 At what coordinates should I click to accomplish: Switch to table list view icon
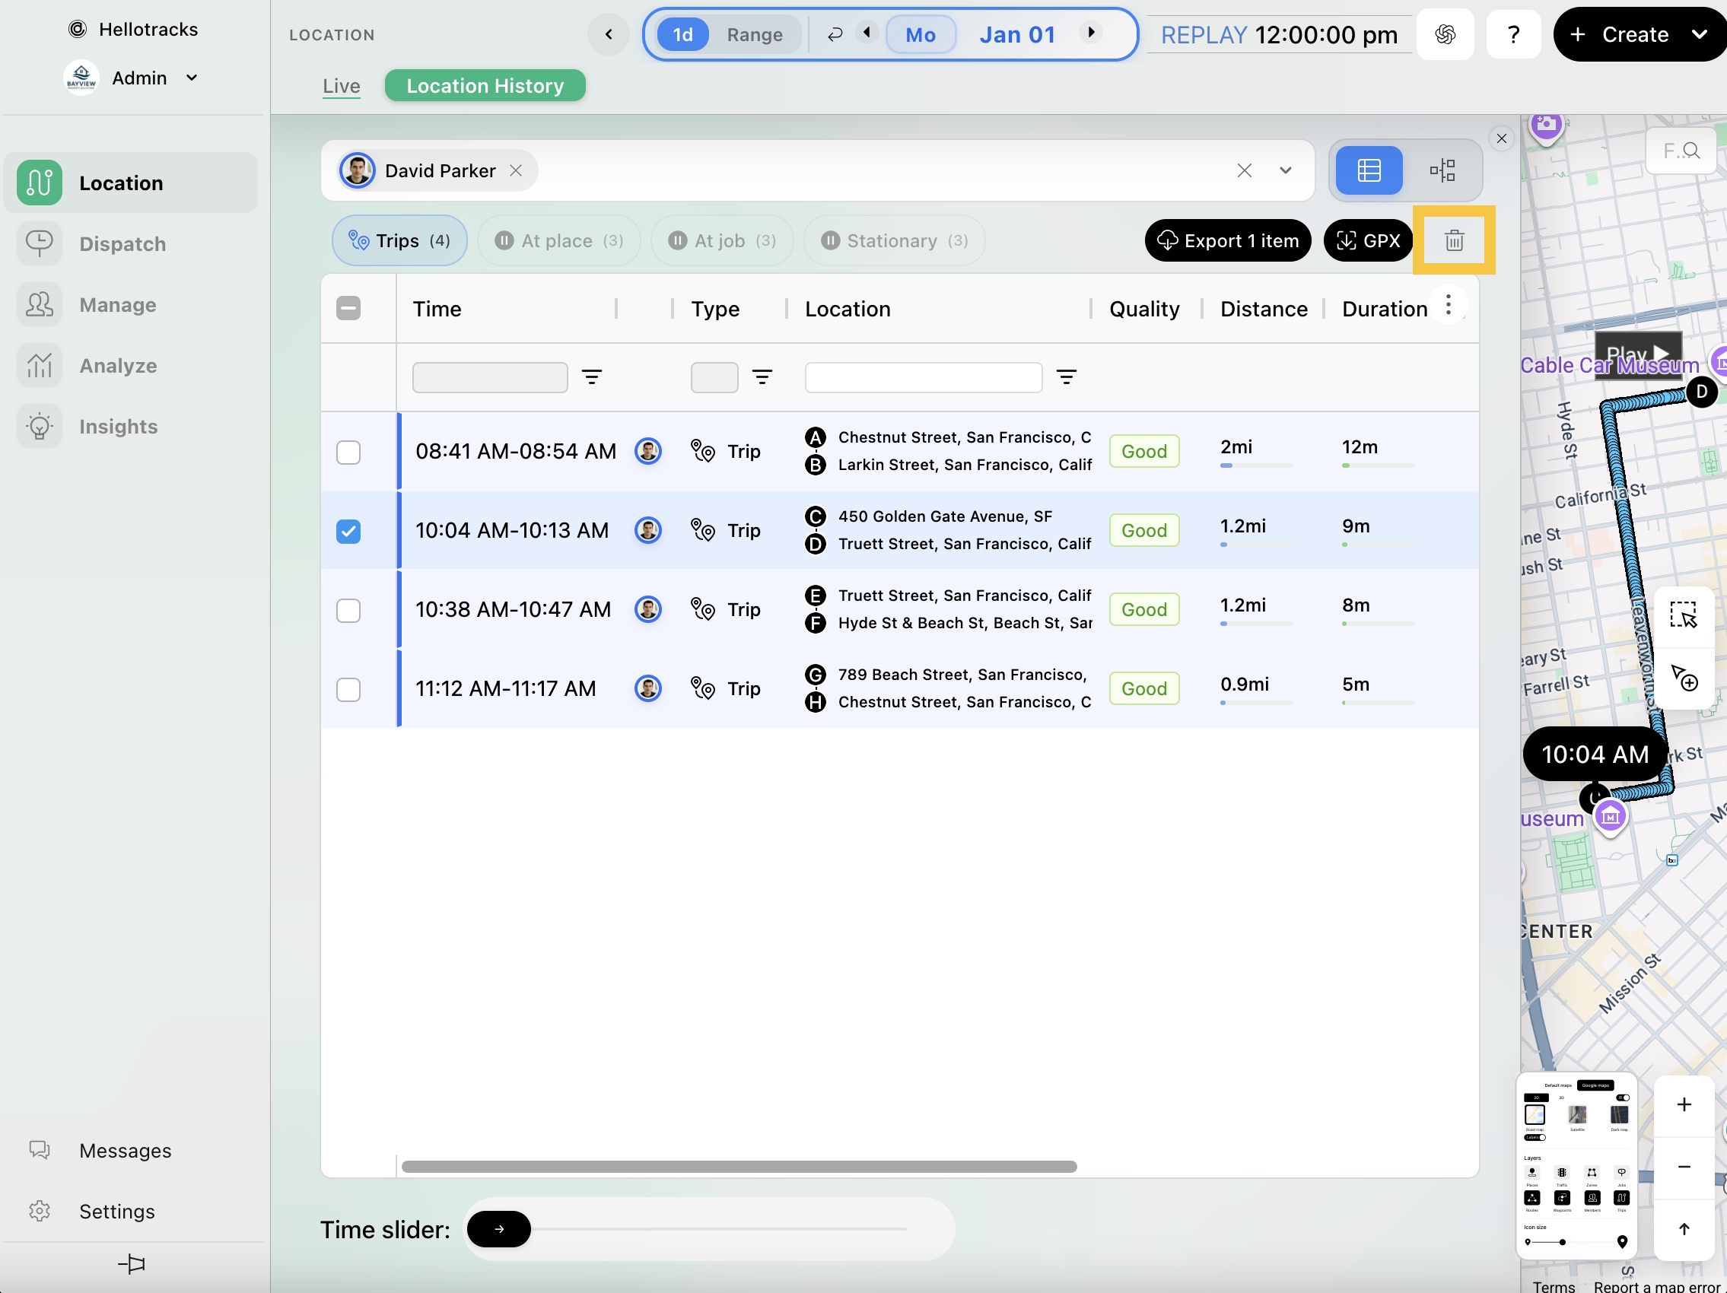coord(1369,170)
